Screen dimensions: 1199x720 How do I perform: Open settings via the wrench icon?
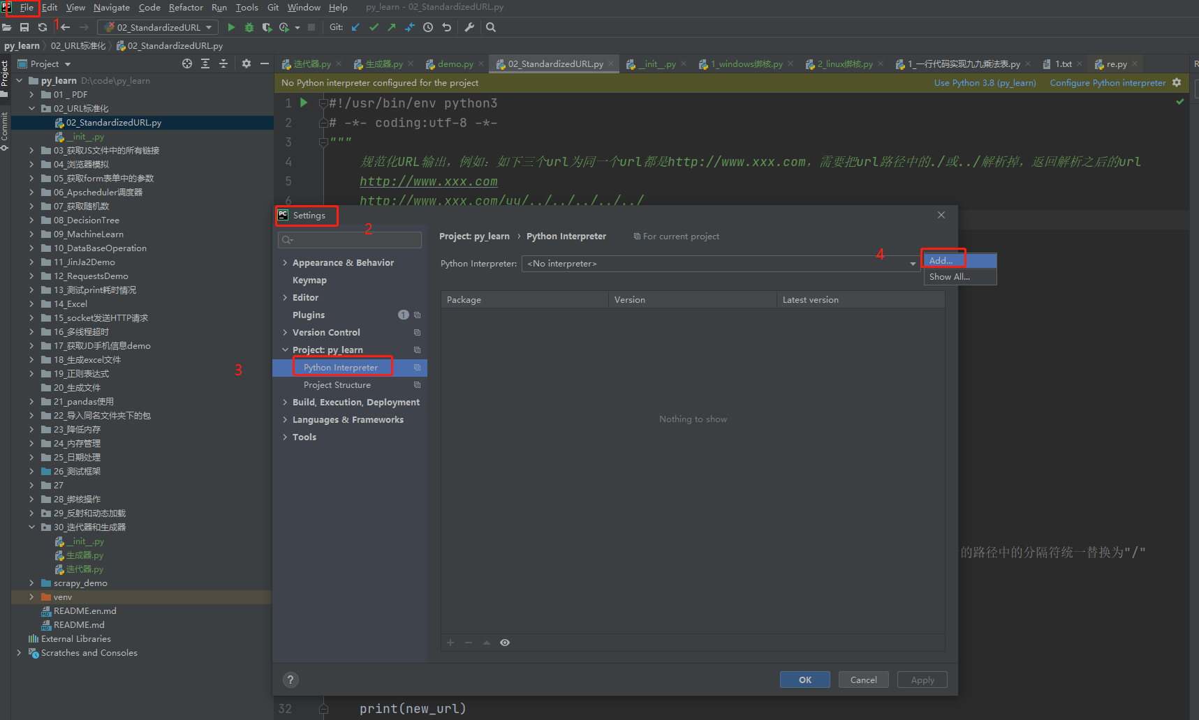tap(469, 27)
